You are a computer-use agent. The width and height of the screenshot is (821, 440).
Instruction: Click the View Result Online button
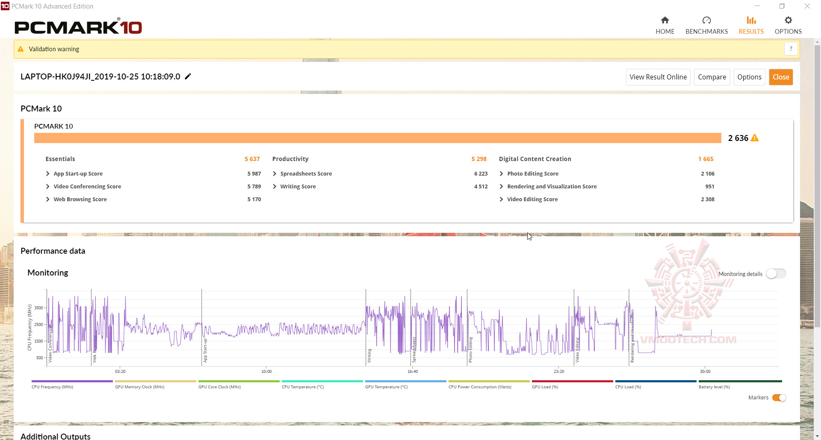pyautogui.click(x=658, y=77)
